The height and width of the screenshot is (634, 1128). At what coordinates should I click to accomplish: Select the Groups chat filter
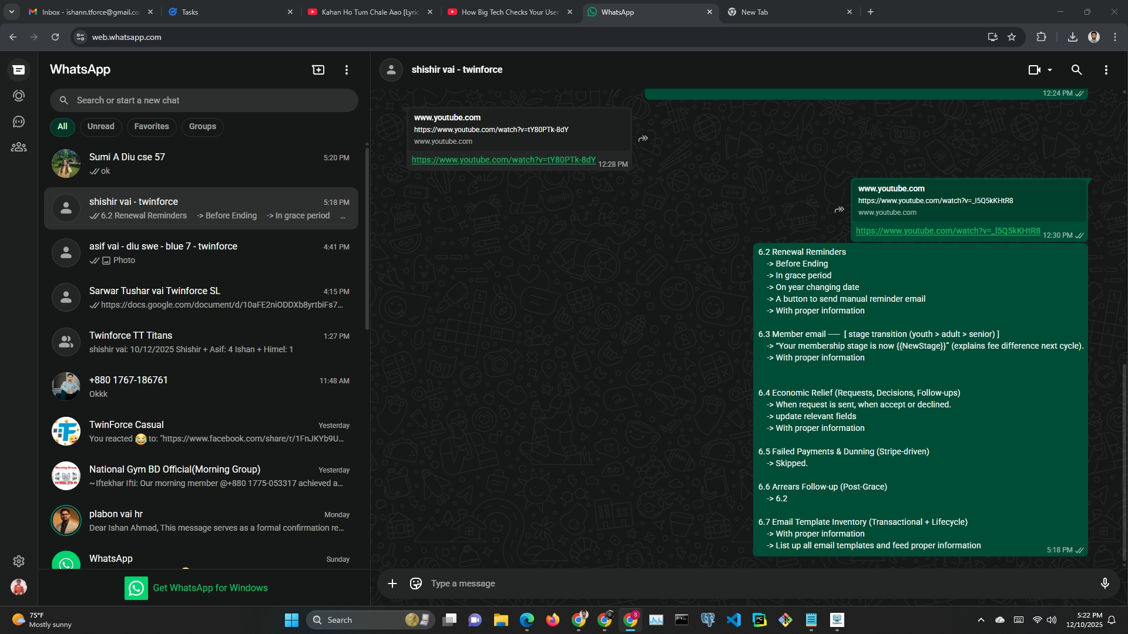[x=203, y=126]
